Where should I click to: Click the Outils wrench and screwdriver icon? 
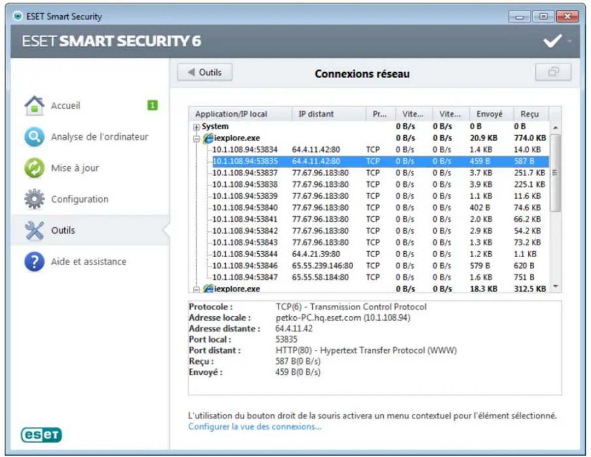pyautogui.click(x=35, y=230)
